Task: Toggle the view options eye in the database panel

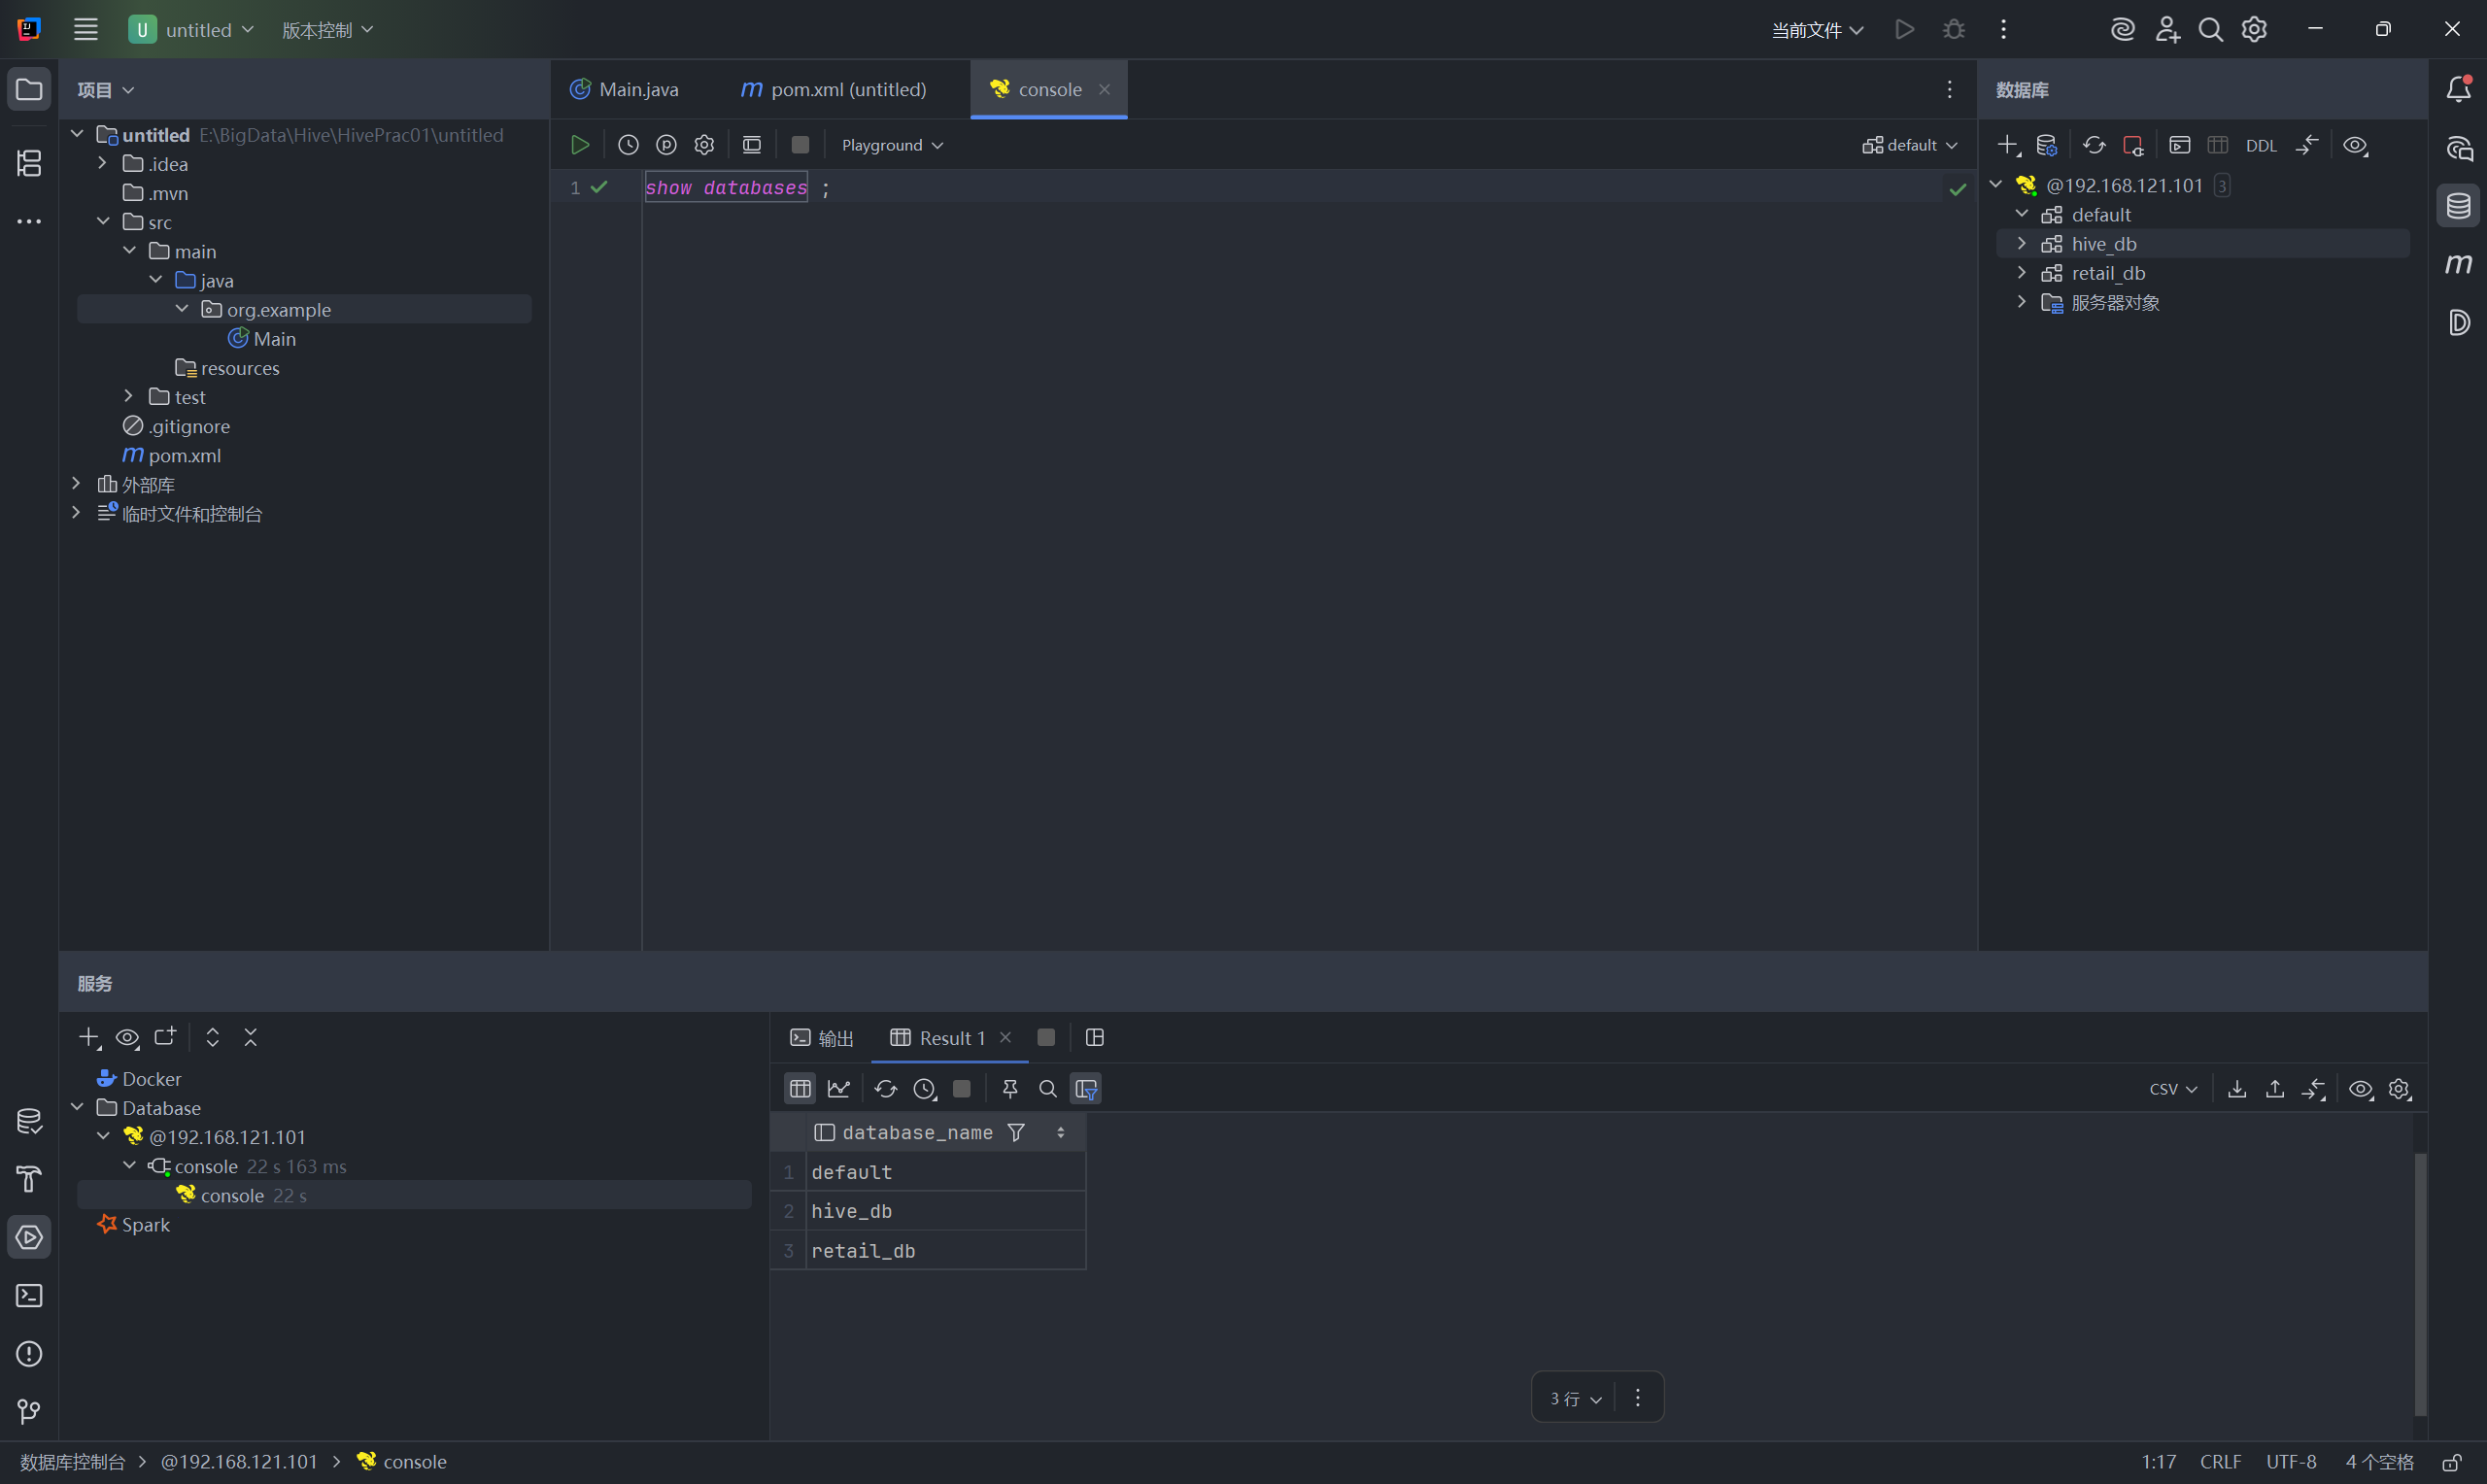Action: [x=2355, y=146]
